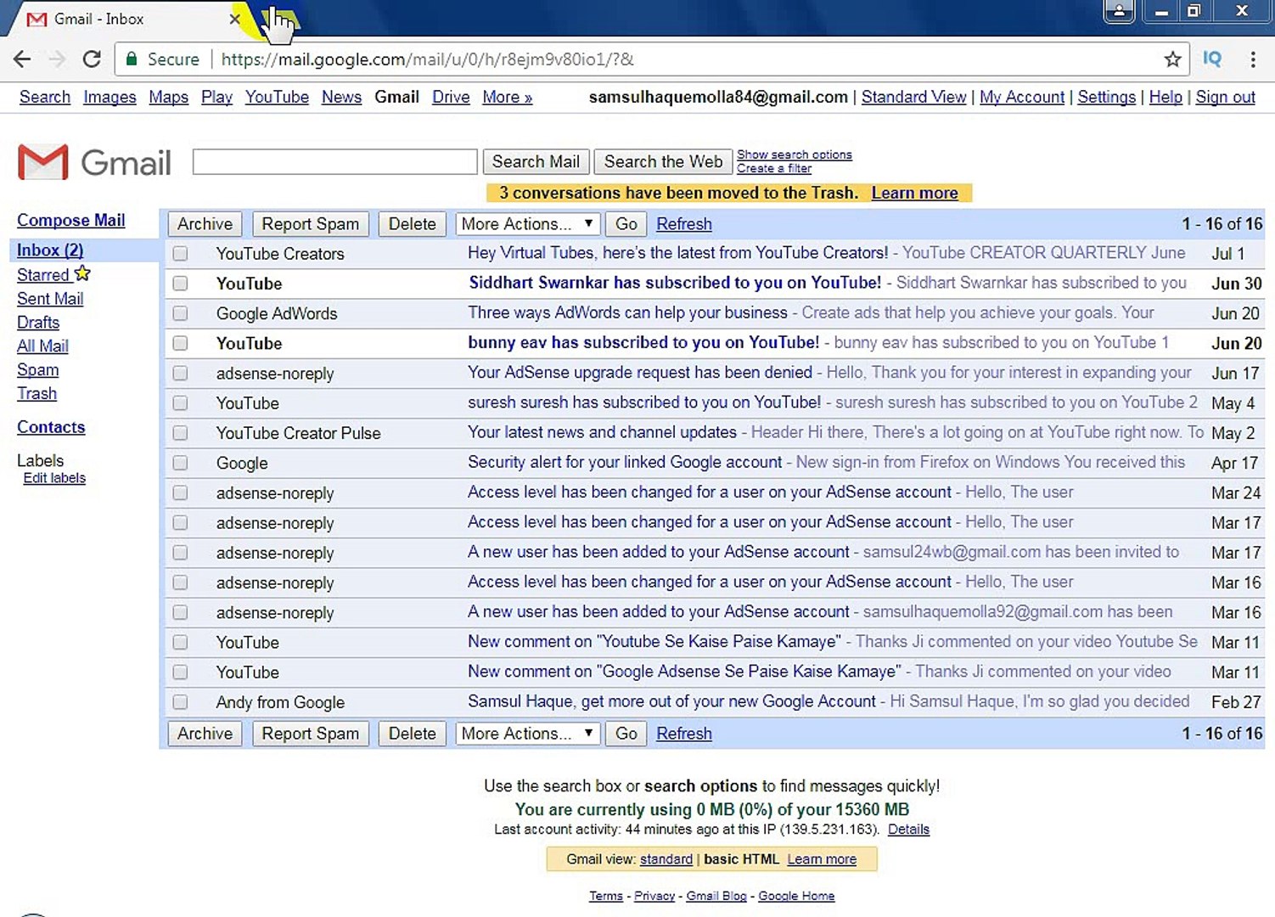Select the Siddhart Swarnkar subscription email checkbox
This screenshot has width=1275, height=917.
coord(180,284)
